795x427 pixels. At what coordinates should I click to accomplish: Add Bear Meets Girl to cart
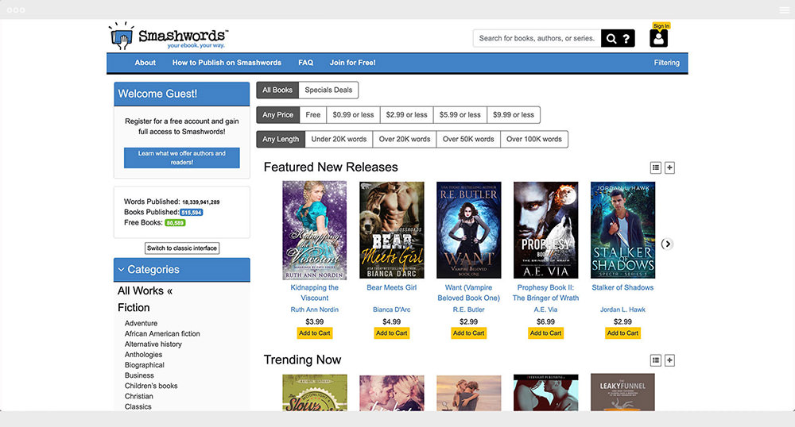click(391, 333)
